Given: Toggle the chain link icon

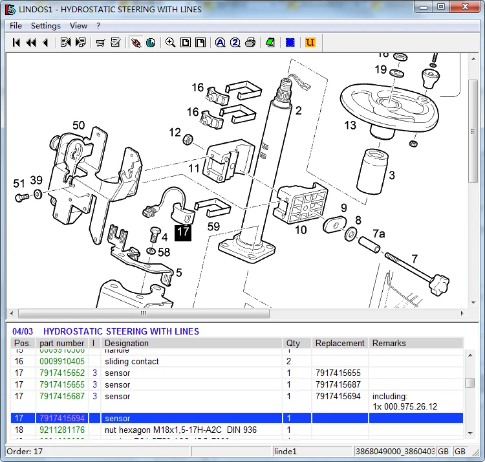Looking at the screenshot, I should [136, 43].
